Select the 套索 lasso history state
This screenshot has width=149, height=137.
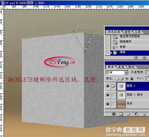(x=123, y=47)
